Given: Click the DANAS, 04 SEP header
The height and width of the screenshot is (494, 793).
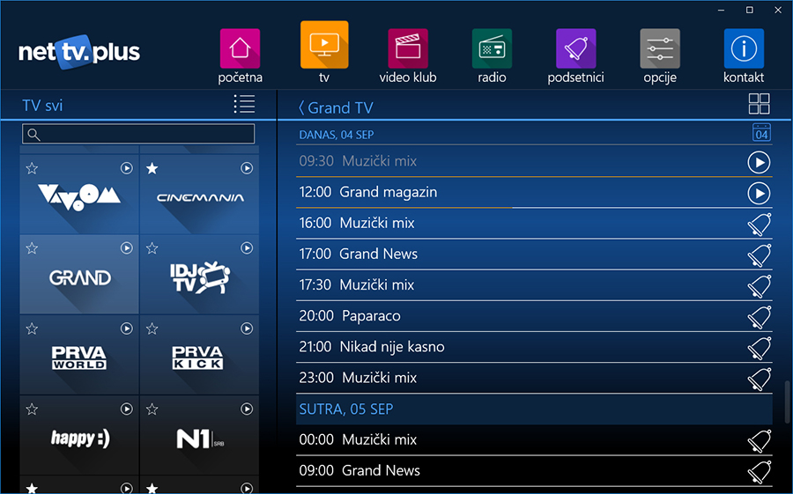Looking at the screenshot, I should (x=337, y=135).
